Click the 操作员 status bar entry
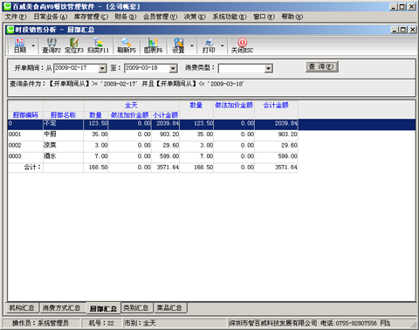The image size is (419, 330). coord(41,323)
